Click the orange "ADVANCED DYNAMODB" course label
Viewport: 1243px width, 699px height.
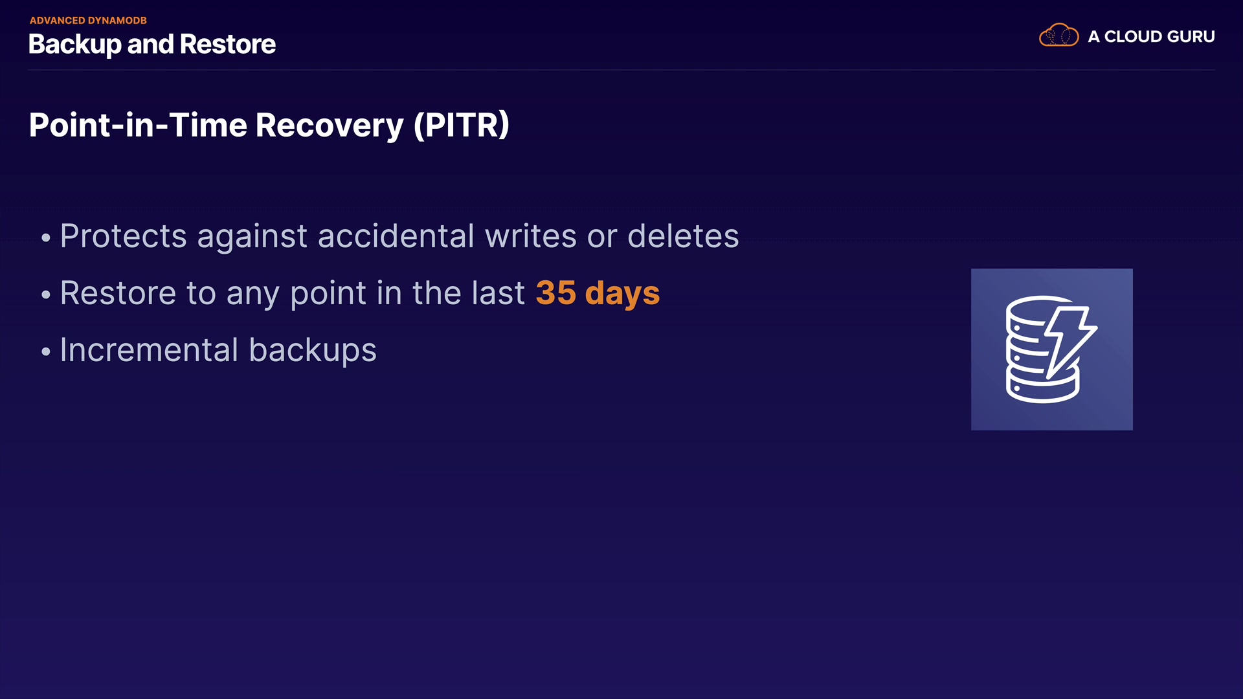coord(88,20)
